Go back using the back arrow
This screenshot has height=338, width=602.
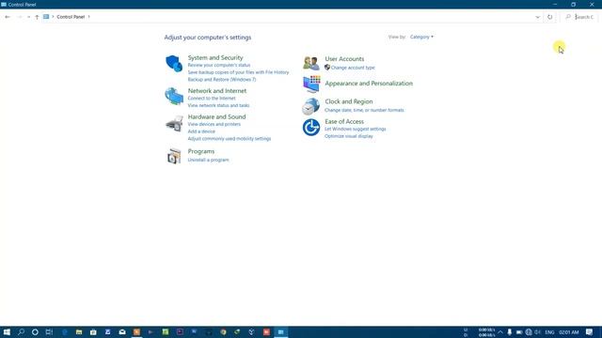(x=8, y=17)
